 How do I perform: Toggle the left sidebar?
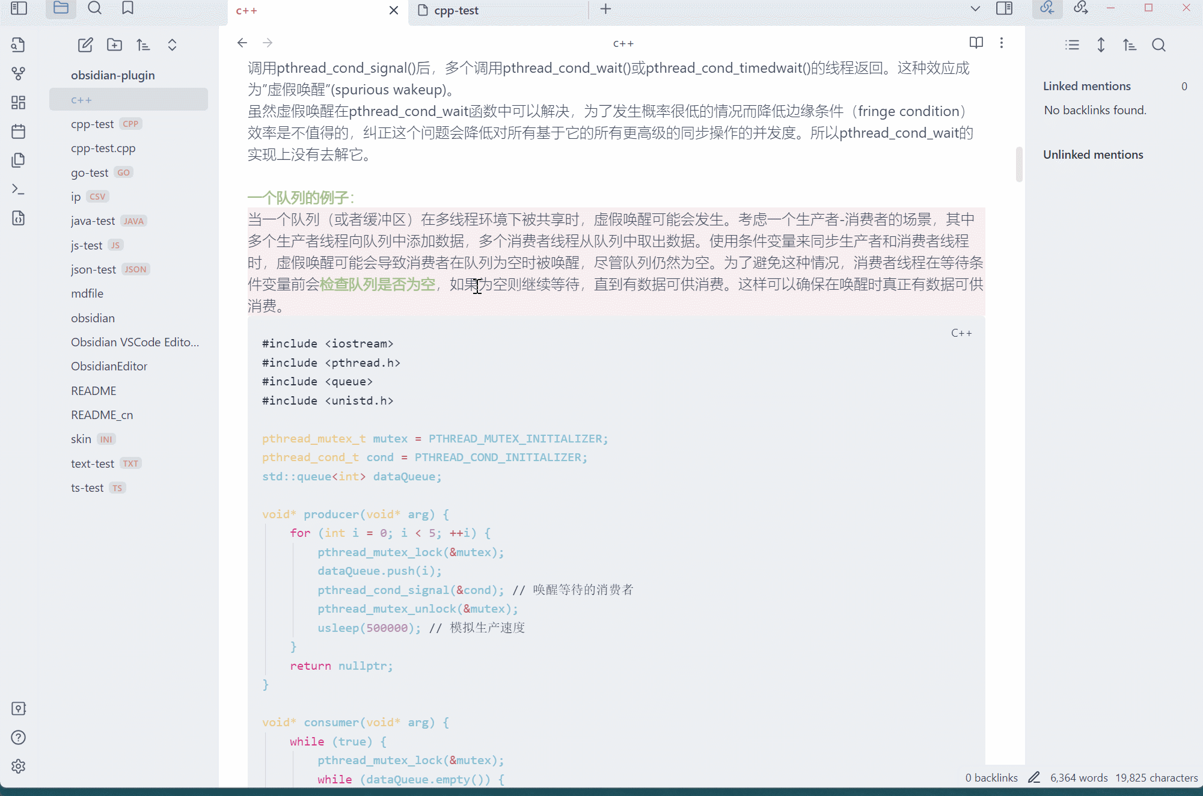click(x=19, y=8)
